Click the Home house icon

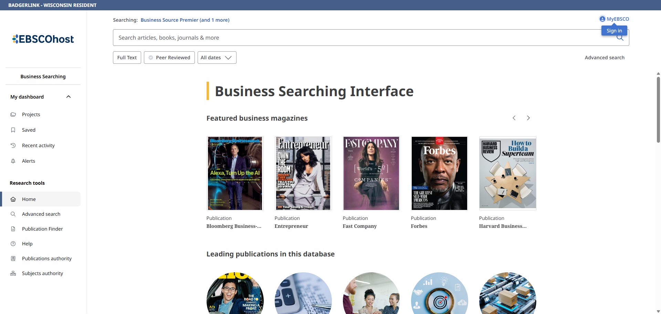coord(13,199)
